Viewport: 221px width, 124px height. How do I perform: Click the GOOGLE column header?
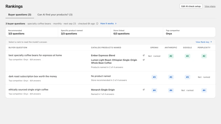tap(188, 47)
